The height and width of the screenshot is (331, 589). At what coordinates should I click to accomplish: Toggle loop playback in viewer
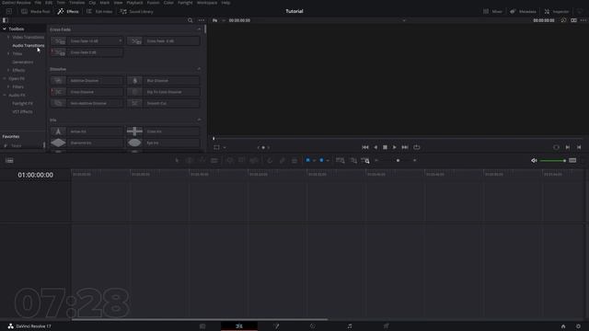(x=417, y=147)
